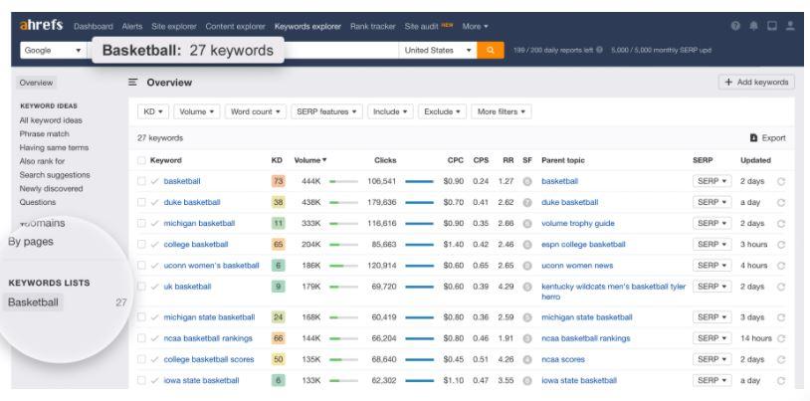The image size is (810, 401).
Task: Click SF icon for duke basketball row
Action: tap(527, 203)
